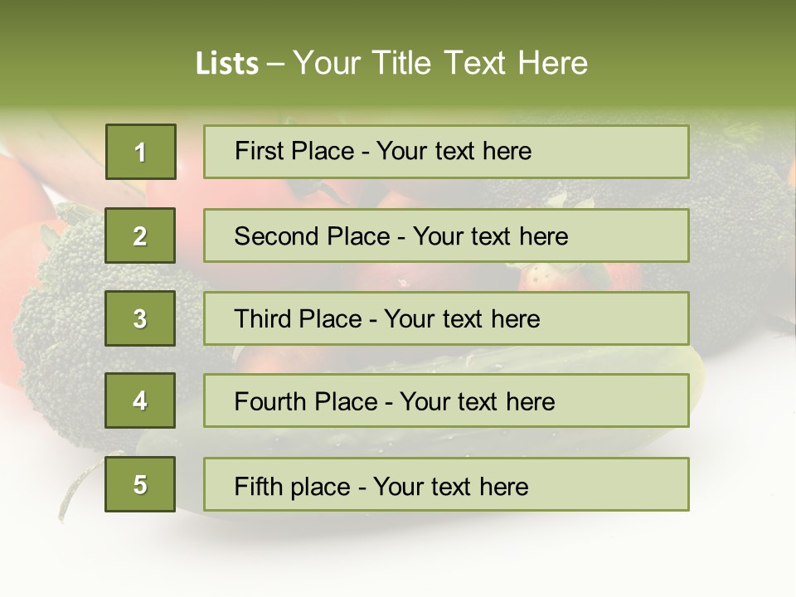
Task: Click the number 1 box
Action: tap(141, 152)
